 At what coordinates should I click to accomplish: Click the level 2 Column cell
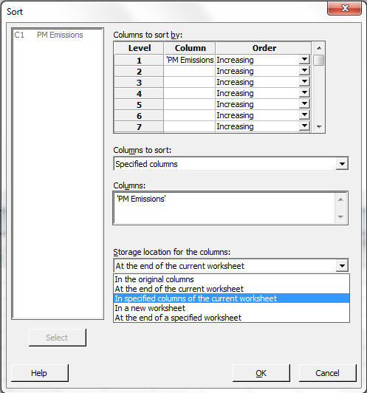[x=189, y=71]
